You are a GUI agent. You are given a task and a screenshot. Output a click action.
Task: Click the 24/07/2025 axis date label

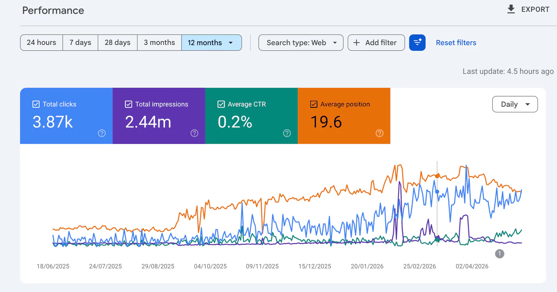click(105, 266)
